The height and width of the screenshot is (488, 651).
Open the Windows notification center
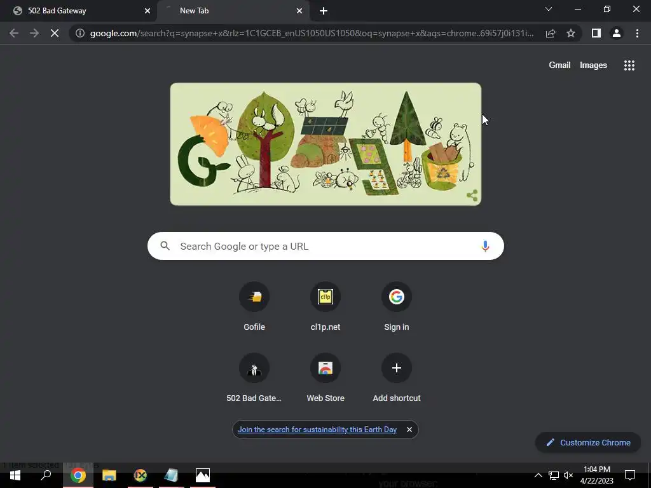[630, 475]
